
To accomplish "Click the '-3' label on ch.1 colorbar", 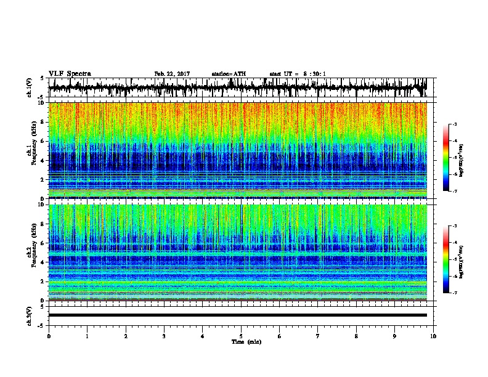I will coord(455,124).
